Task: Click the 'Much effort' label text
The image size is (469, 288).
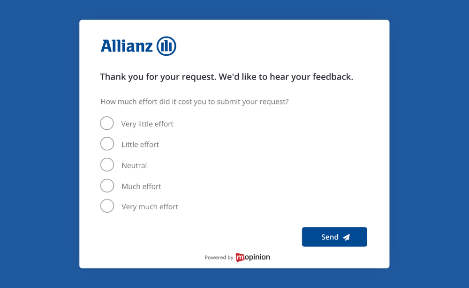Action: click(x=141, y=186)
